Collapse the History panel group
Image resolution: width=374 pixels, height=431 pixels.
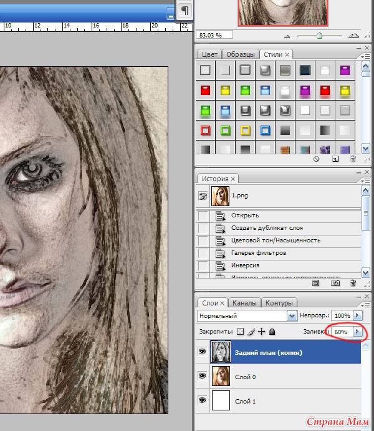point(358,172)
